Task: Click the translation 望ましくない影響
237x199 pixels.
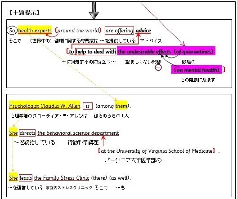Action: 143,62
